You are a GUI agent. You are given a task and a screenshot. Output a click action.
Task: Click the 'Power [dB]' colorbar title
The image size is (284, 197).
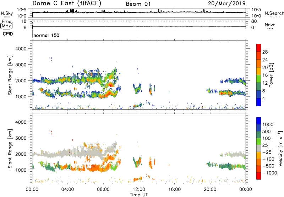[x=271, y=75]
